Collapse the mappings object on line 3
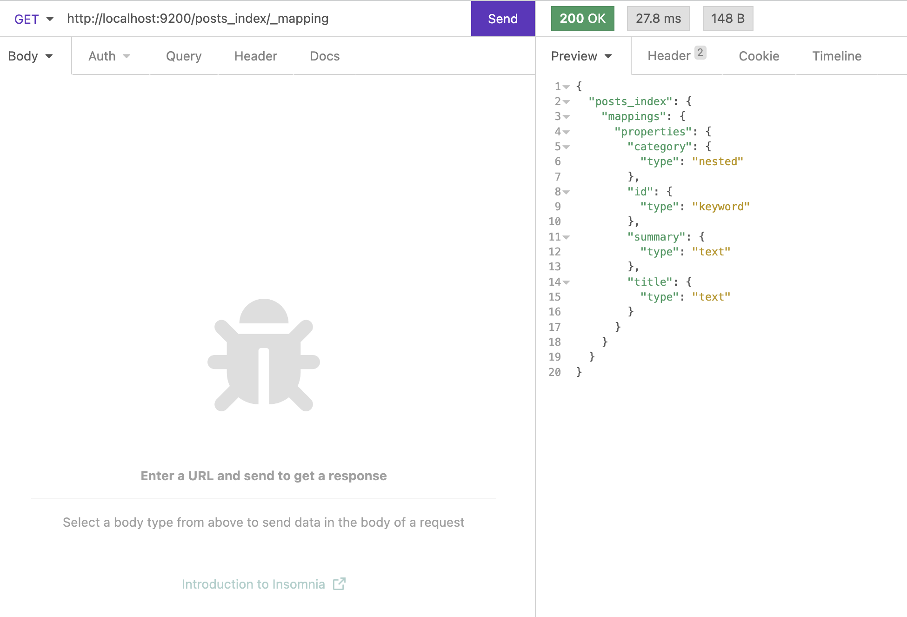The image size is (907, 617). [567, 117]
